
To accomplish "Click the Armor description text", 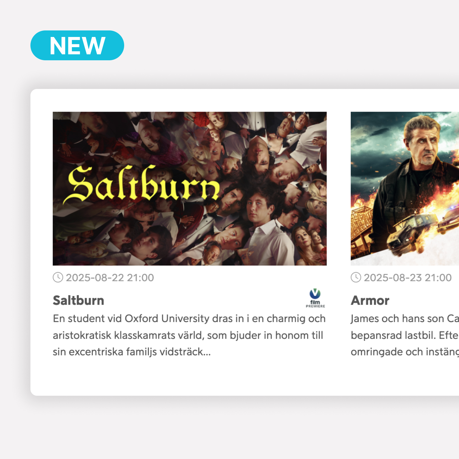I will pos(405,335).
